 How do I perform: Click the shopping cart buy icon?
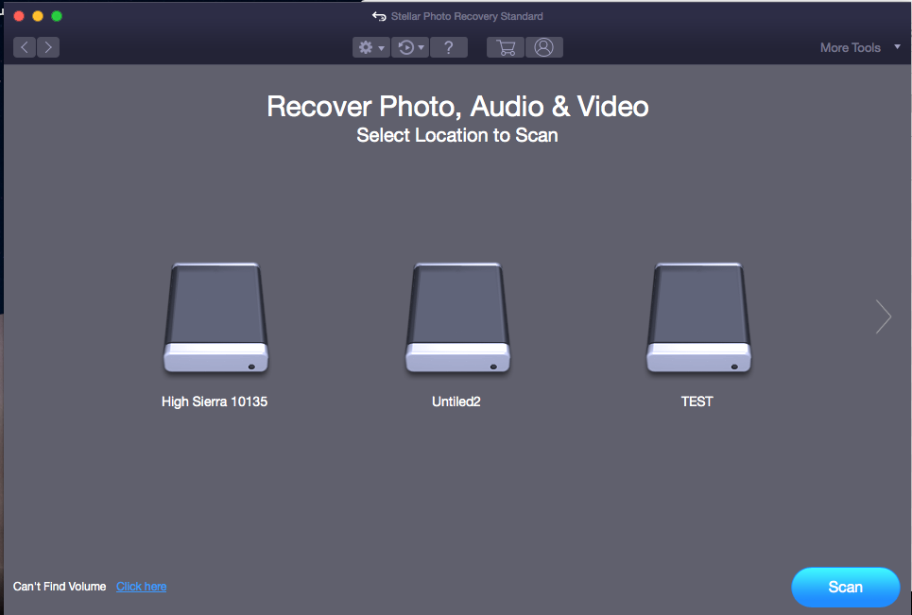tap(506, 47)
